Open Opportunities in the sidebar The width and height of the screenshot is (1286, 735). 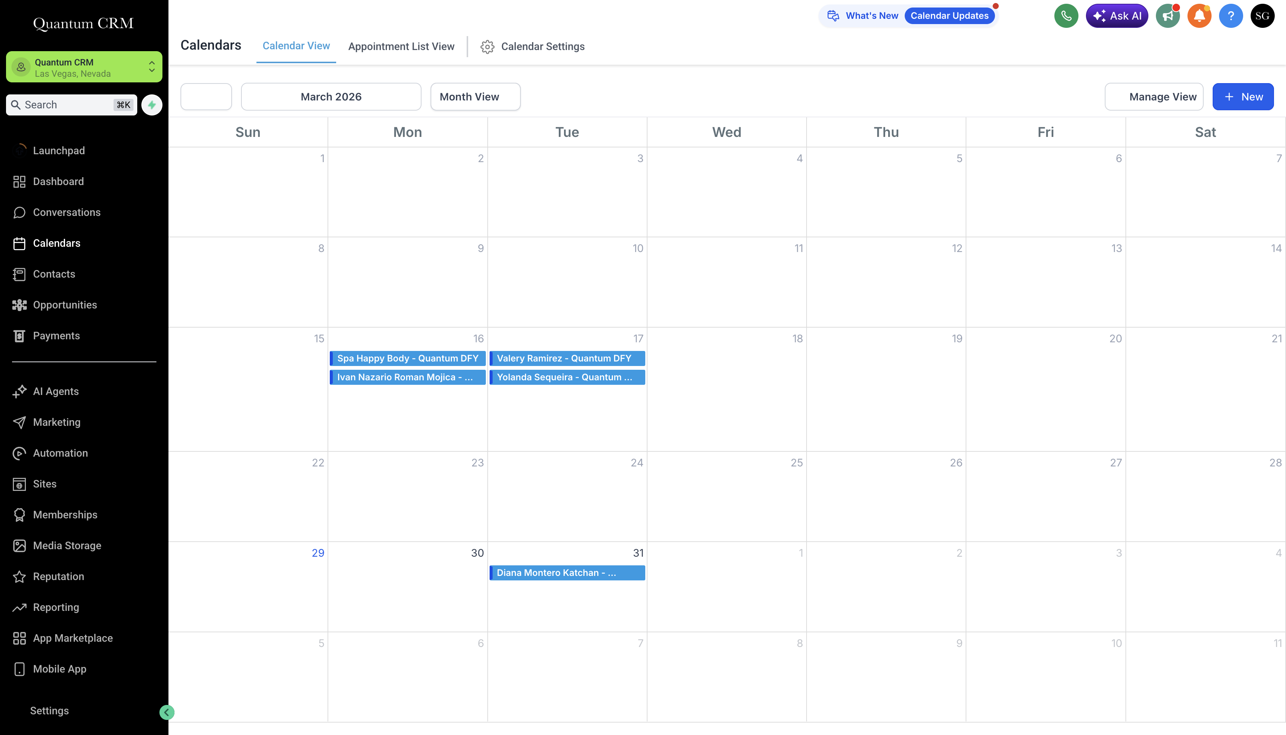(x=65, y=305)
